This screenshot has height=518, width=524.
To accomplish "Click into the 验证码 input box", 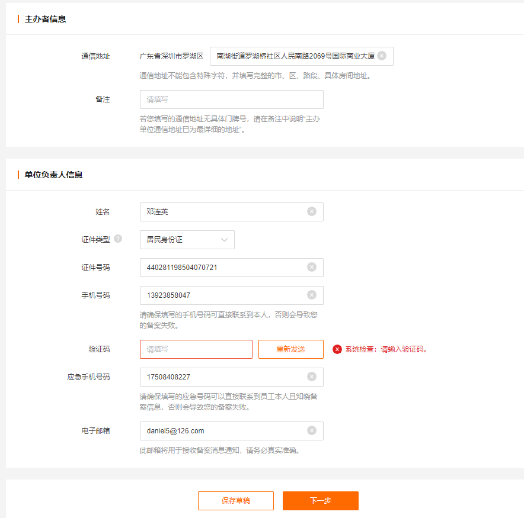I will click(x=196, y=349).
